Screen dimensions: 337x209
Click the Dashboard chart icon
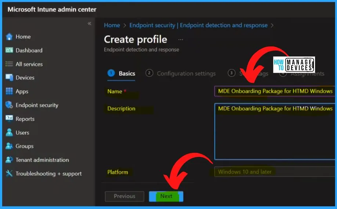point(9,50)
